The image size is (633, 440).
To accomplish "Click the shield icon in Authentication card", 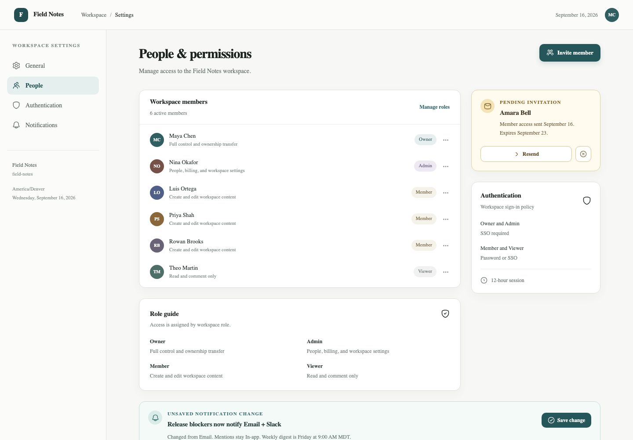I will tap(587, 201).
